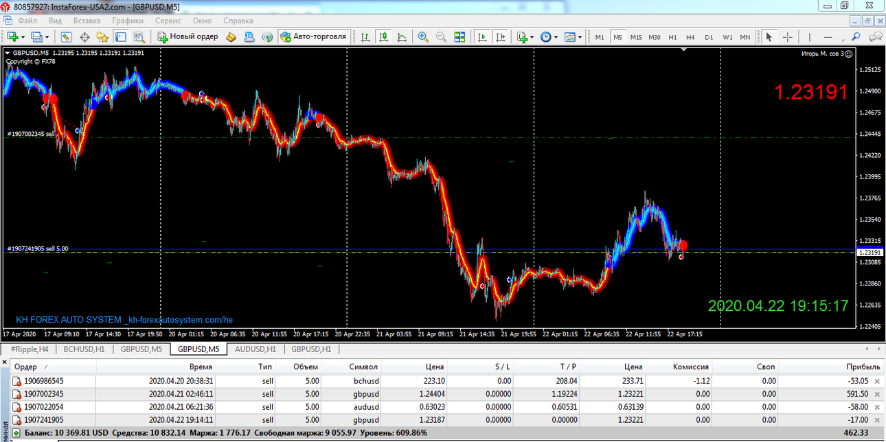
Task: Launch MetaEditor via yellow book icon
Action: point(231,37)
